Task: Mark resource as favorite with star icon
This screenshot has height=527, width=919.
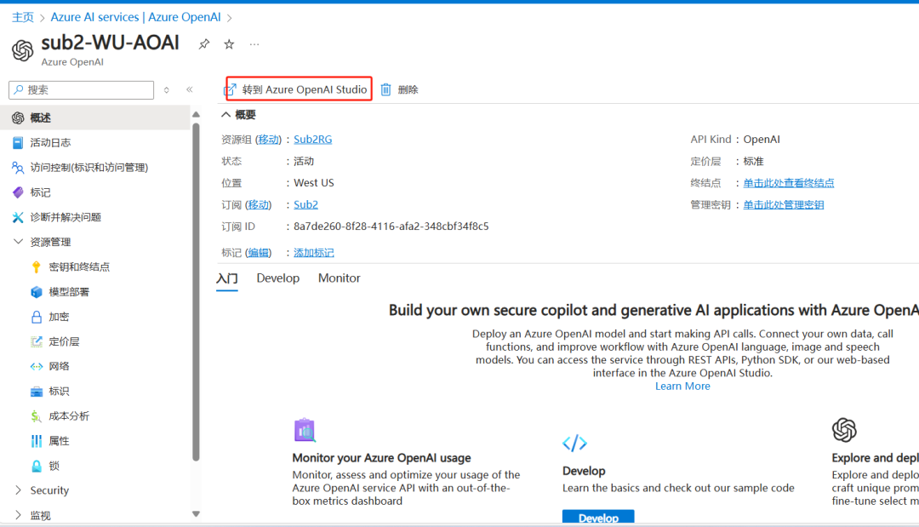Action: pyautogui.click(x=229, y=44)
